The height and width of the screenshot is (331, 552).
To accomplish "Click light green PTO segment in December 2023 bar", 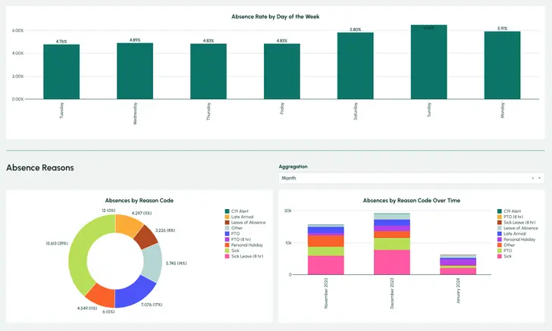I will click(392, 244).
